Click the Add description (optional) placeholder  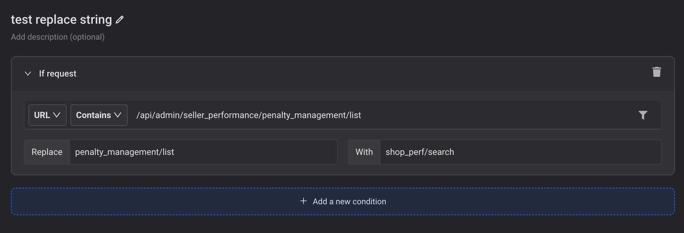[58, 37]
